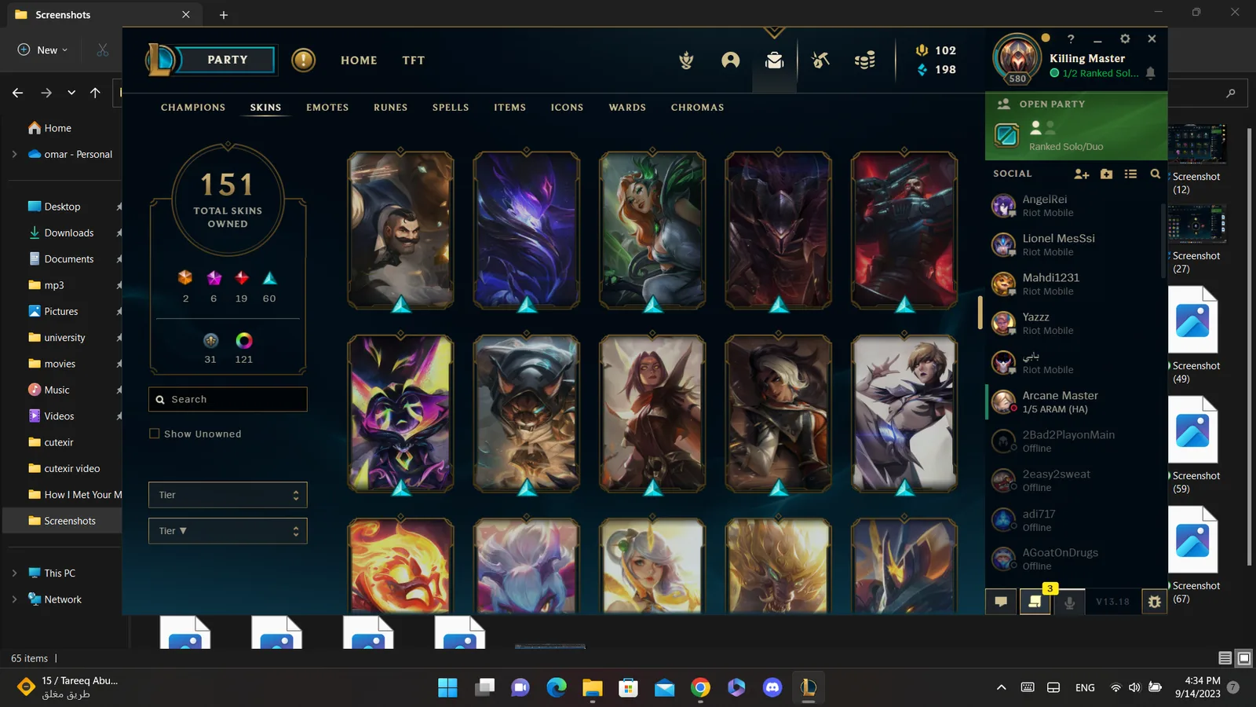1256x707 pixels.
Task: Open Discord from the taskbar
Action: [x=772, y=687]
